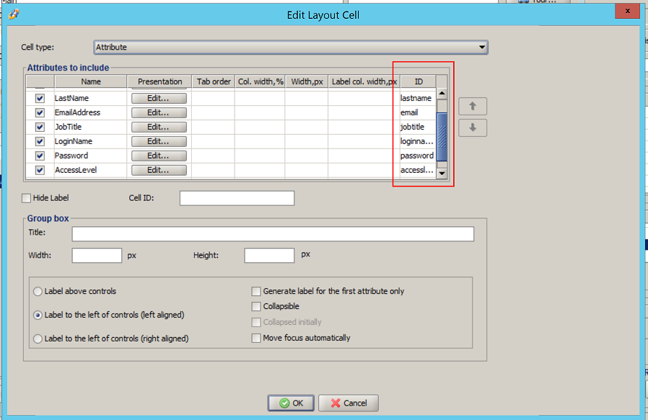Click scroll up arrow in attributes list
The width and height of the screenshot is (648, 420).
[442, 93]
